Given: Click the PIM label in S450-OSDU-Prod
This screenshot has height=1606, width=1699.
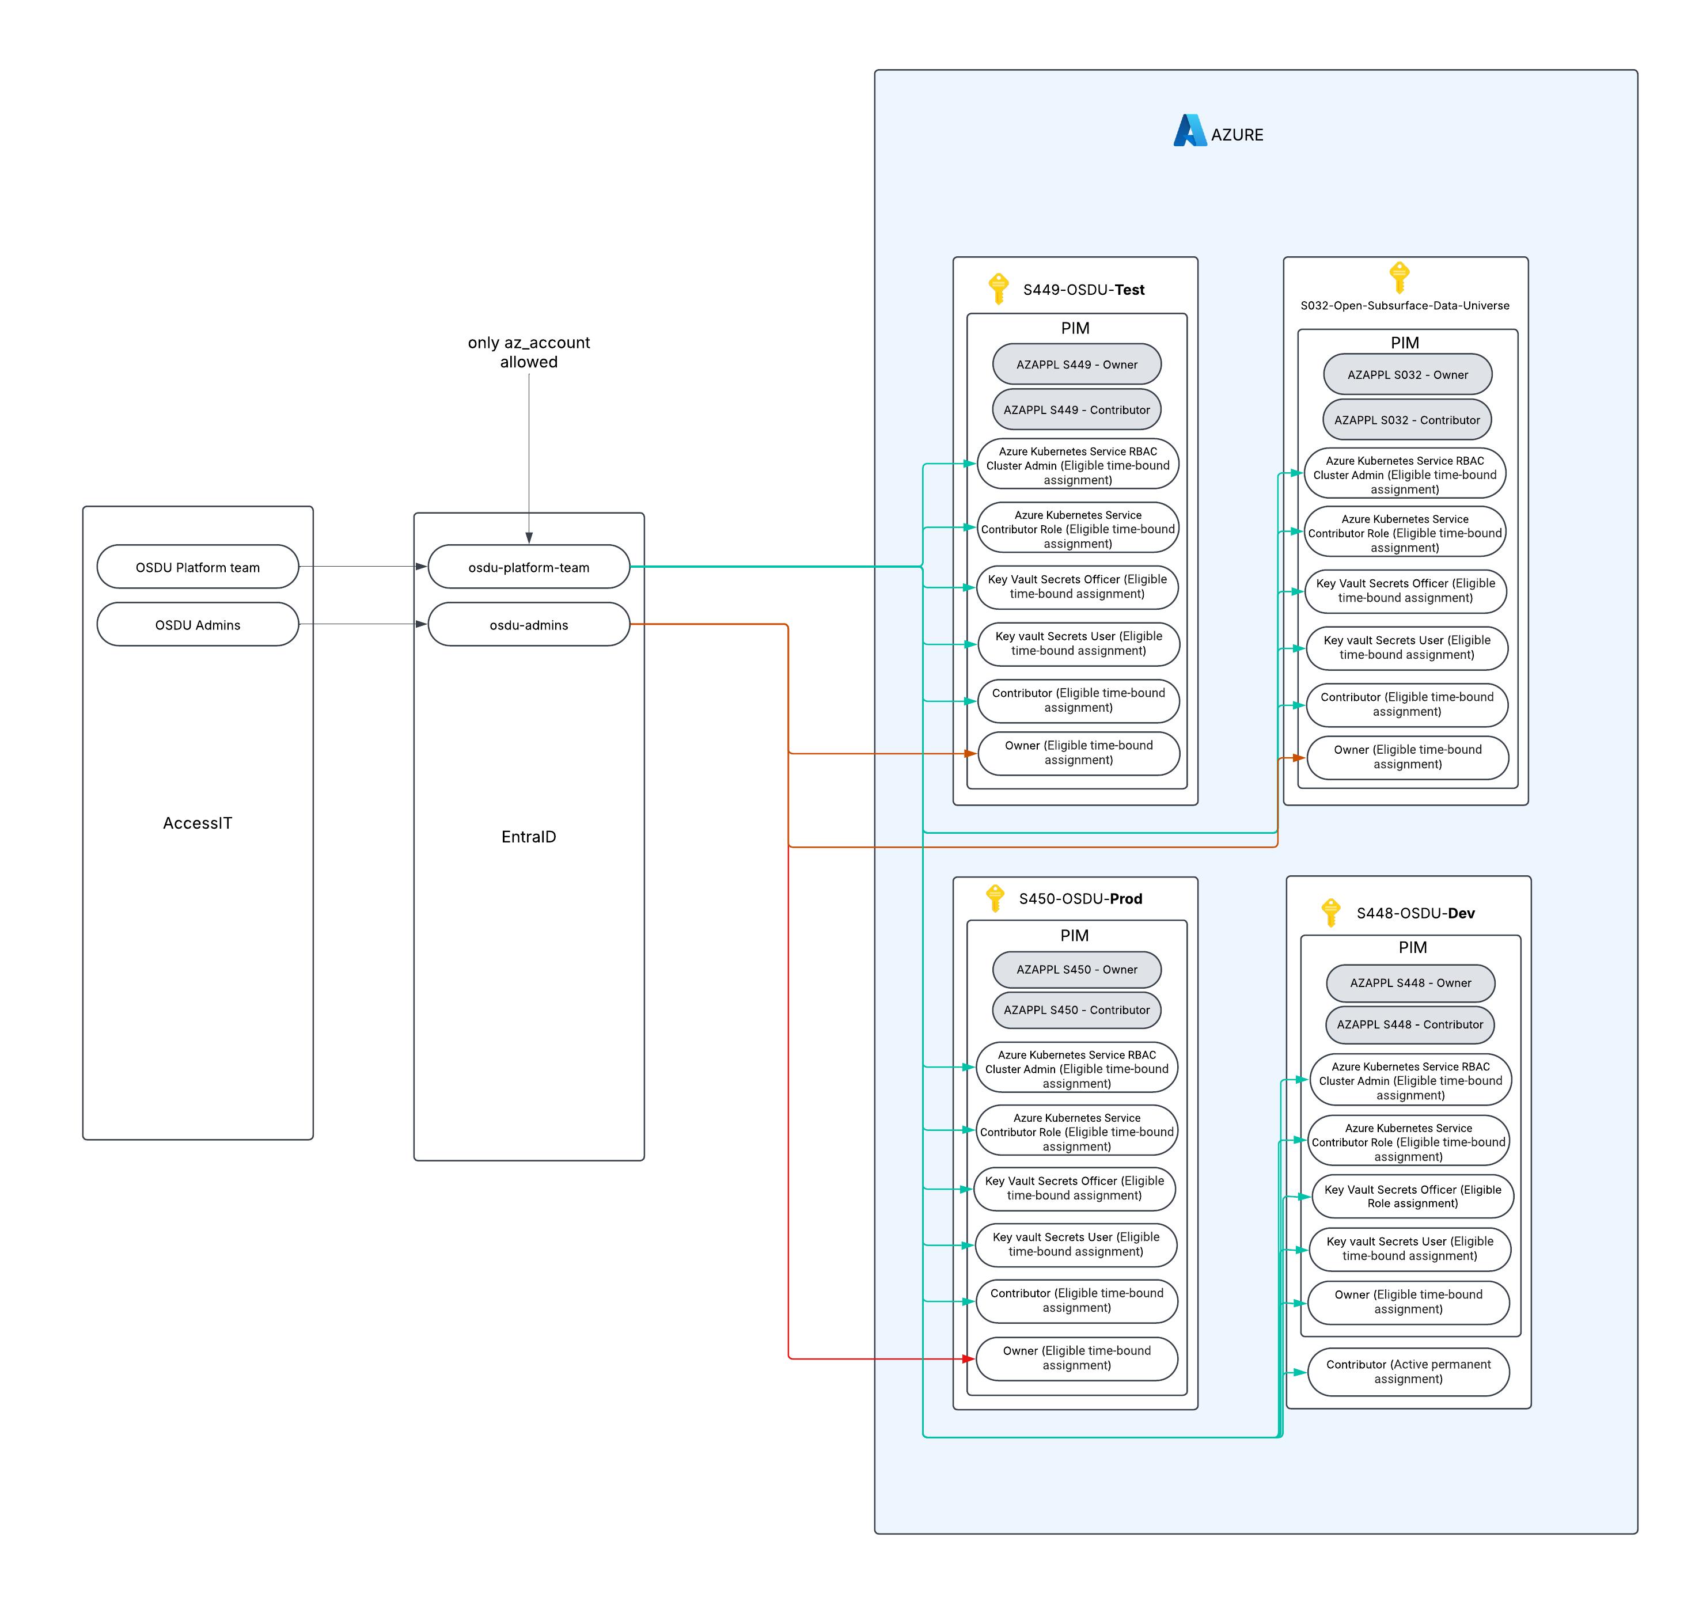Looking at the screenshot, I should (1075, 935).
